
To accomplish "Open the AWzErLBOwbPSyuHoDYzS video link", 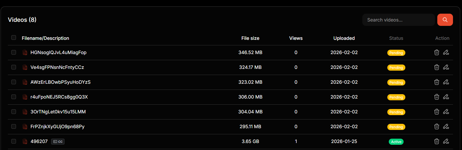I will coord(60,82).
